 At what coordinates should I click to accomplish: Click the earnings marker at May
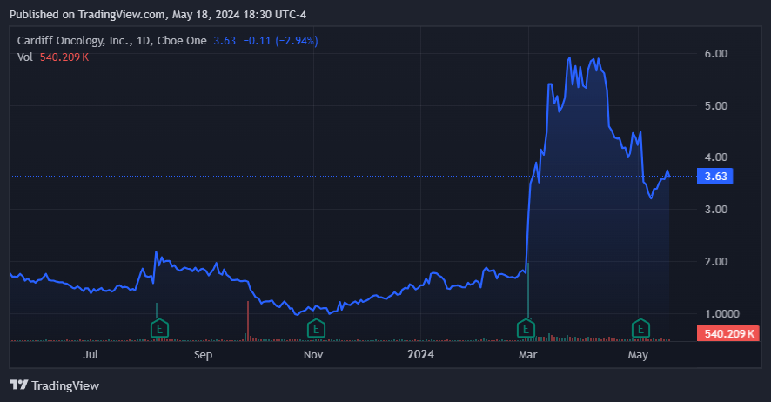(x=640, y=329)
